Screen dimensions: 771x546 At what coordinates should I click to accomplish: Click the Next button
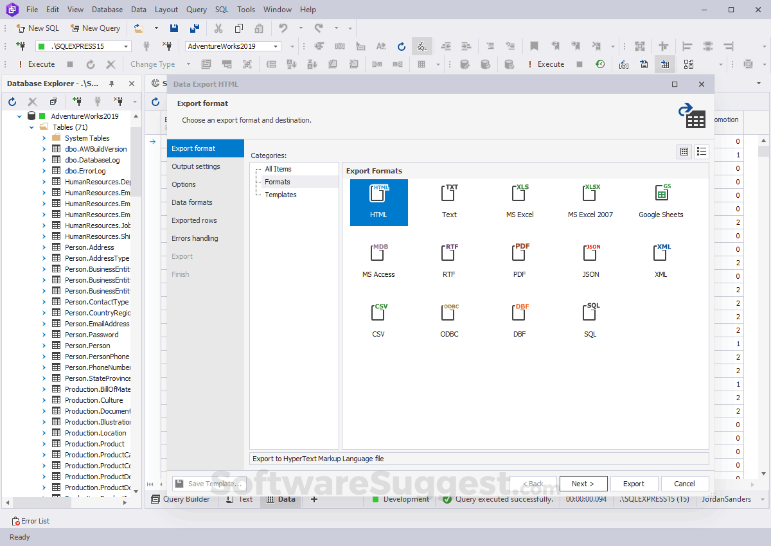[x=583, y=483]
